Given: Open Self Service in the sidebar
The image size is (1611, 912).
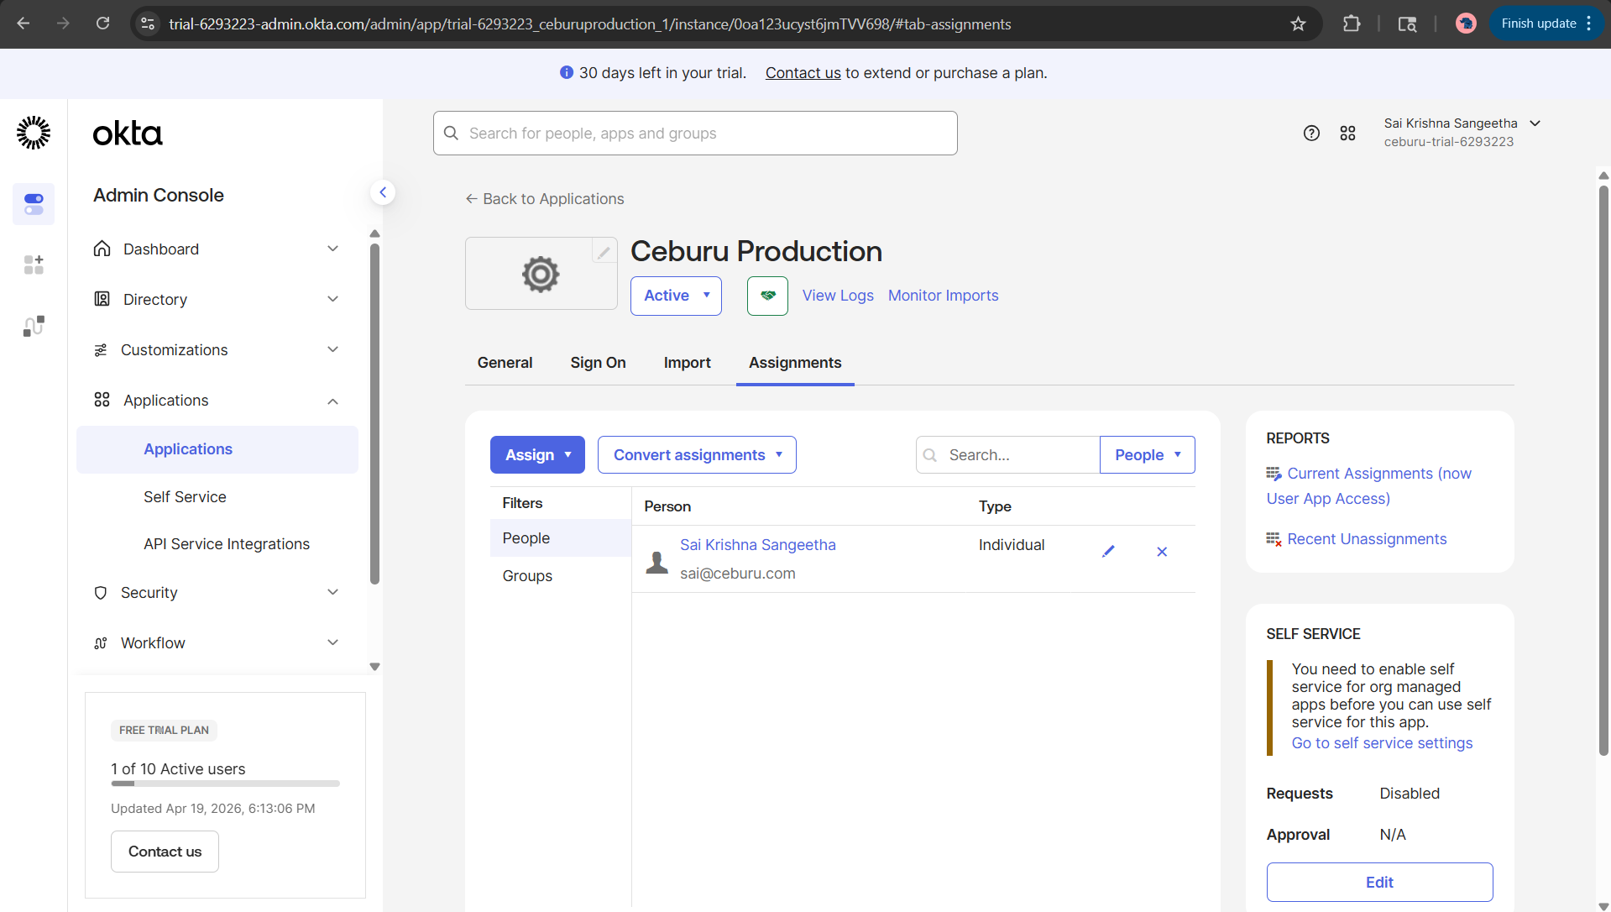Looking at the screenshot, I should pyautogui.click(x=185, y=496).
